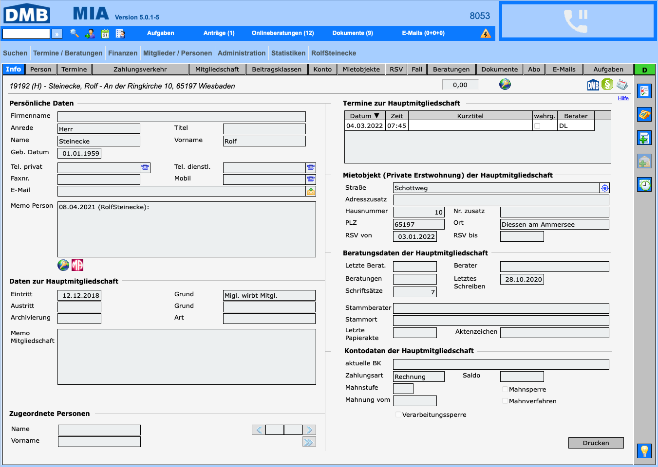658x467 pixels.
Task: Switch to the Mitgliedschaft tab
Action: pos(217,70)
